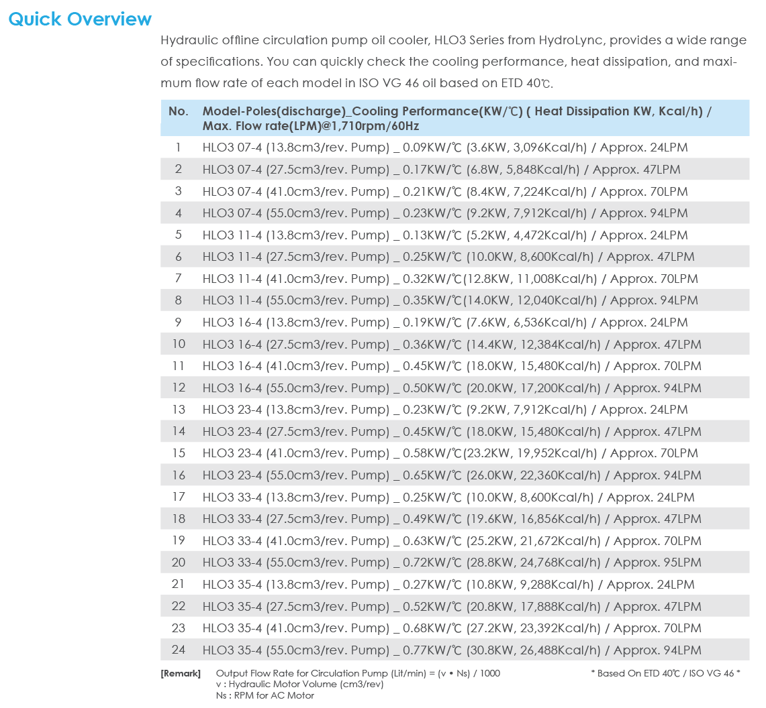Select row 17 HLO3 33-4 13.8cm3/rev. entry

click(x=448, y=497)
